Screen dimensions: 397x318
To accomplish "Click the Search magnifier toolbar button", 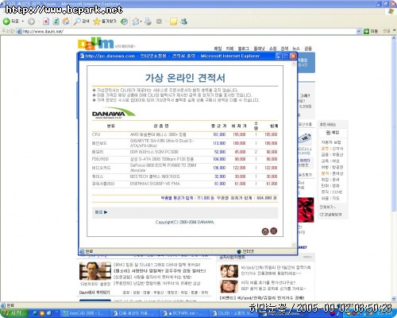I will click(81, 21).
